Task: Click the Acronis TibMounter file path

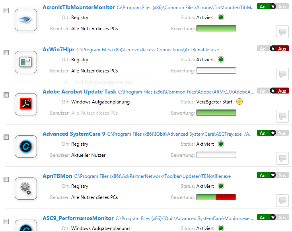Action: 185,8
